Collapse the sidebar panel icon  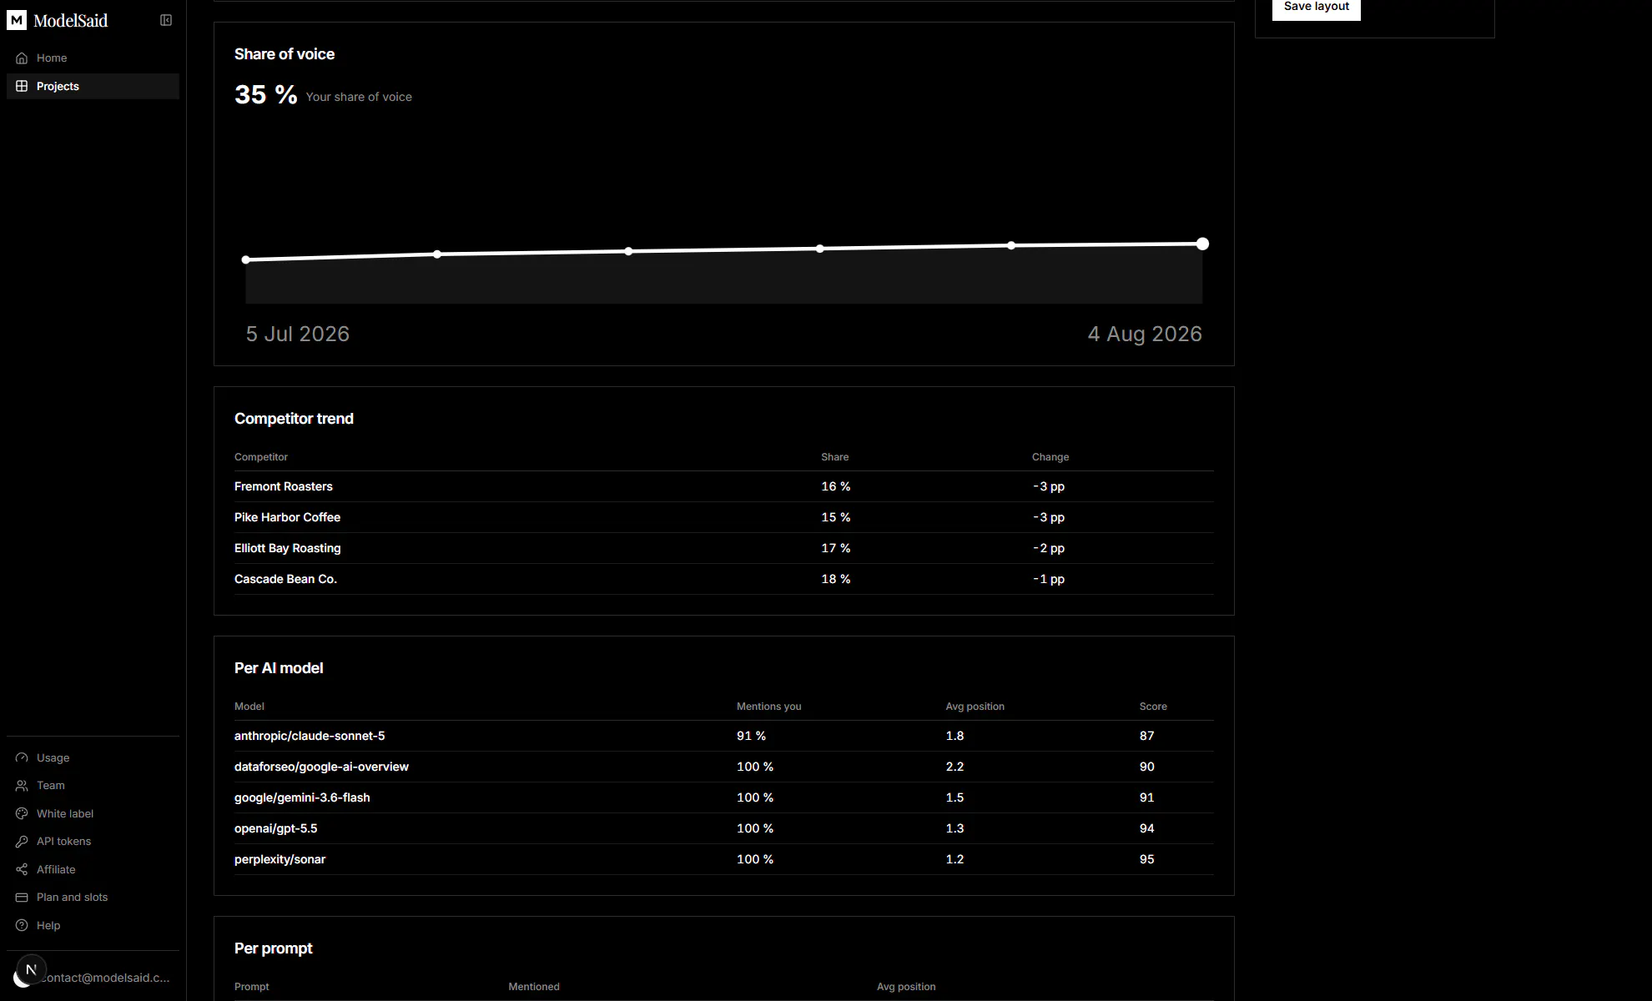click(166, 20)
